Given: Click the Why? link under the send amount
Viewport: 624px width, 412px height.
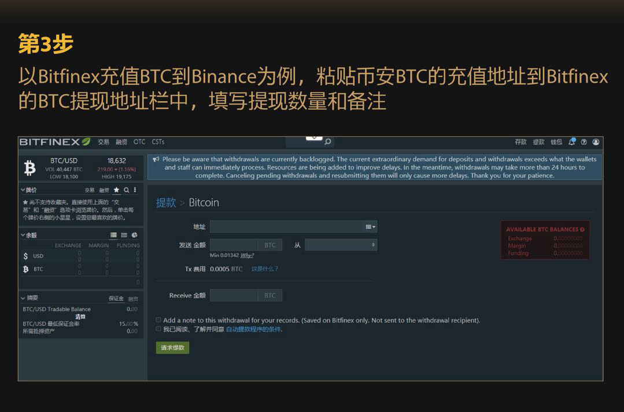Looking at the screenshot, I should click(x=247, y=256).
